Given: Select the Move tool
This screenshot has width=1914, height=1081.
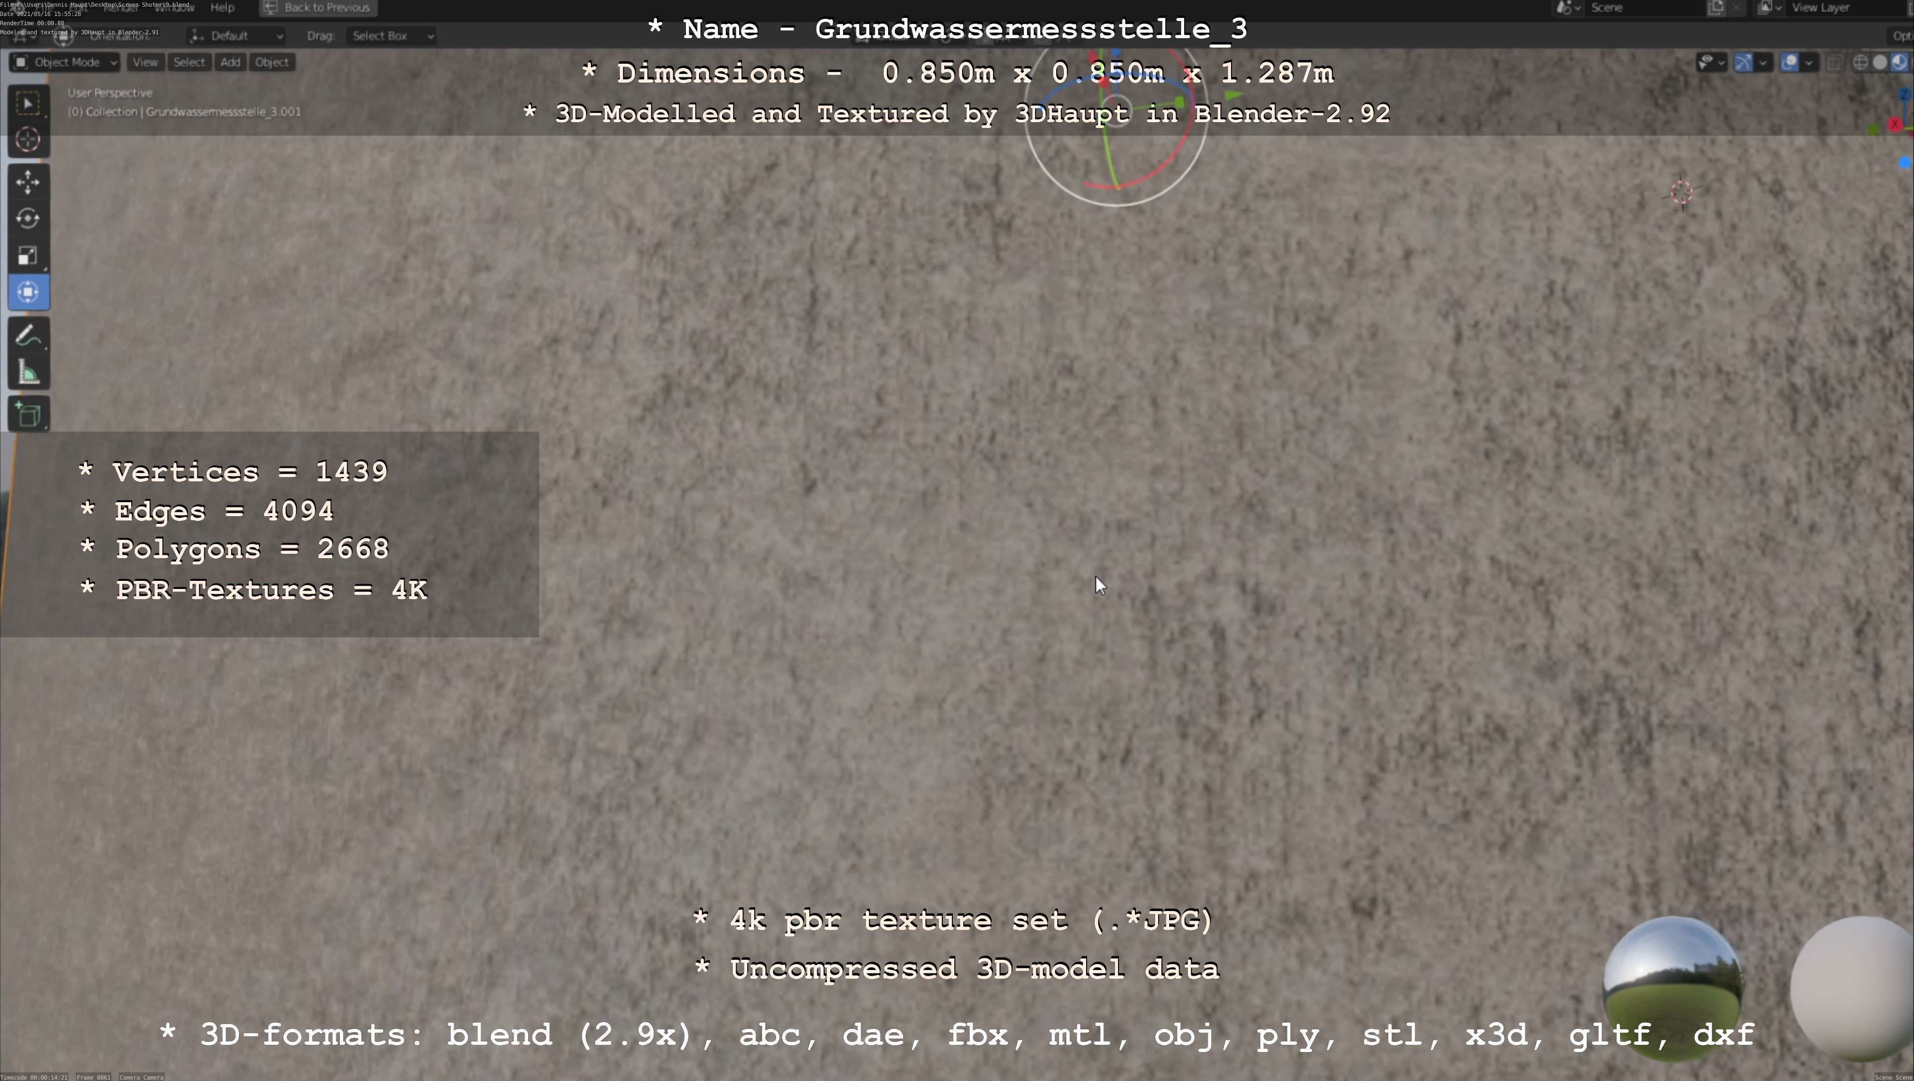Looking at the screenshot, I should pyautogui.click(x=28, y=182).
